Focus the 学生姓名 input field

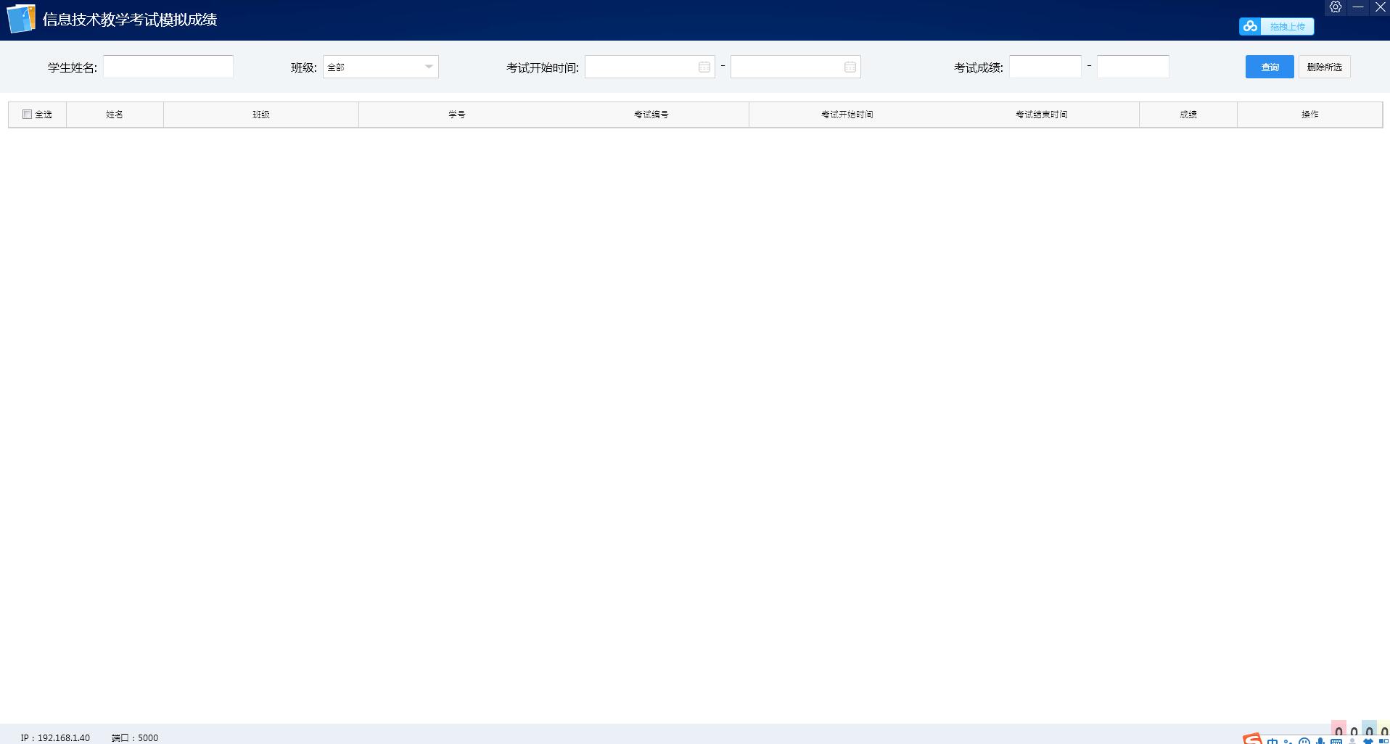tap(168, 67)
